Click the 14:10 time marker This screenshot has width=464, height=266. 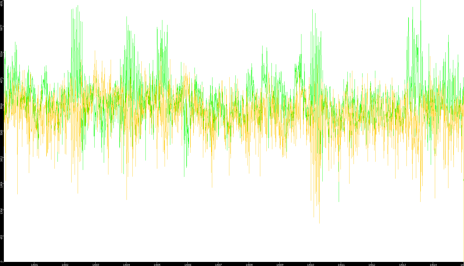310,265
